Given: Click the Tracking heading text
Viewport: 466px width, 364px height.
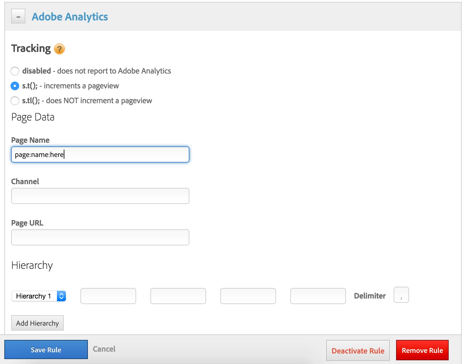Looking at the screenshot, I should (31, 49).
